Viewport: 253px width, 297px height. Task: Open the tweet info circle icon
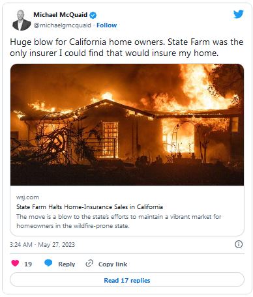(239, 244)
